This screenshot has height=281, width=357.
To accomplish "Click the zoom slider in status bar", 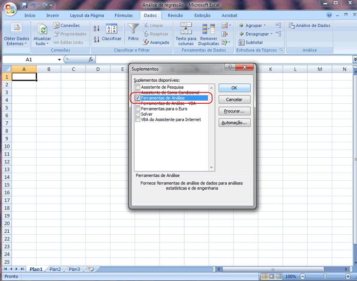I will click(325, 276).
